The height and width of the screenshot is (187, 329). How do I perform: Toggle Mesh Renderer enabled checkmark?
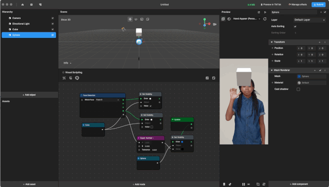pos(320,70)
